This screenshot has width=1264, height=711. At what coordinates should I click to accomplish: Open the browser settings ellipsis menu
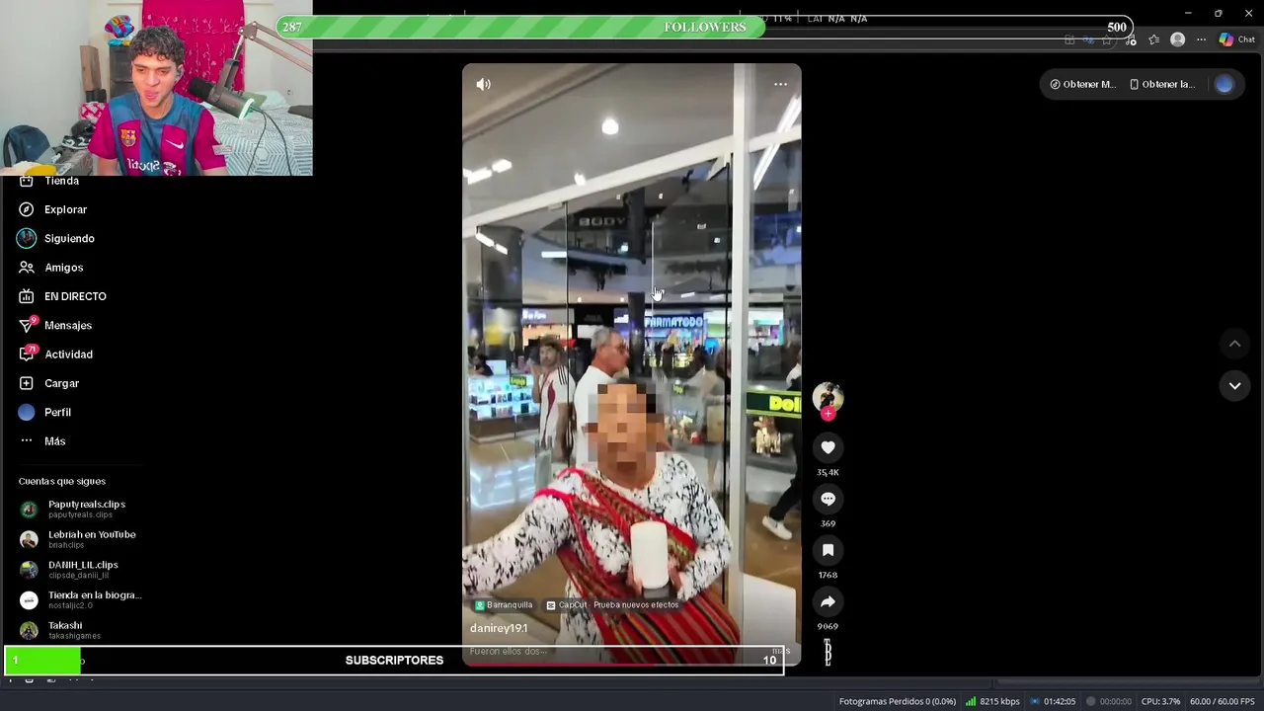(x=1201, y=39)
